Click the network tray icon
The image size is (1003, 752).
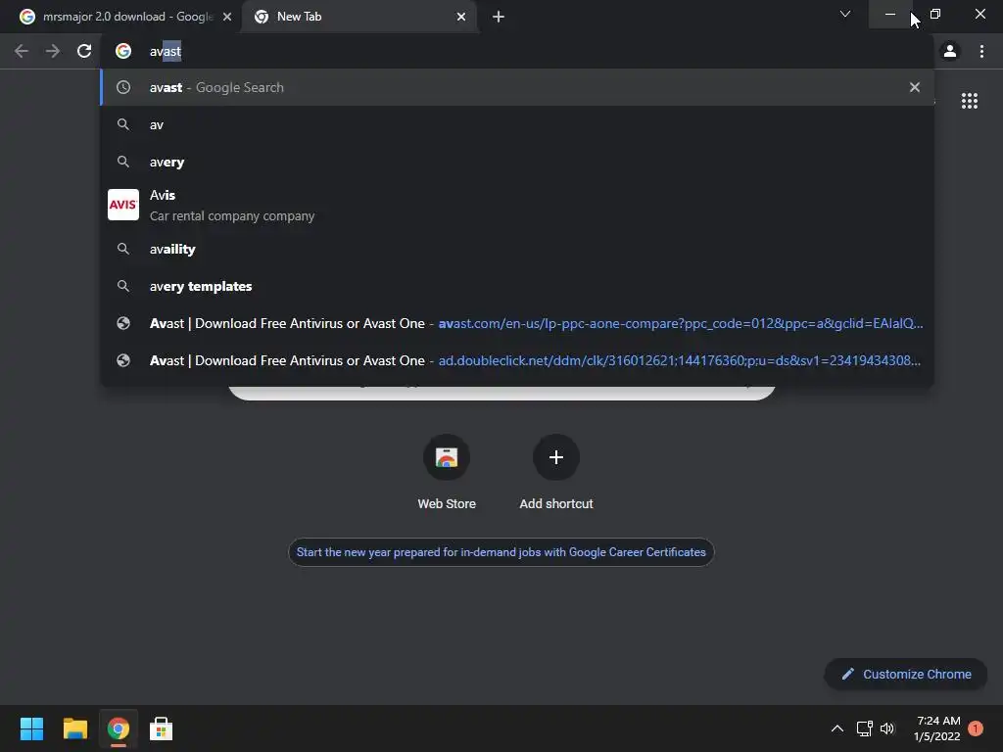point(864,728)
